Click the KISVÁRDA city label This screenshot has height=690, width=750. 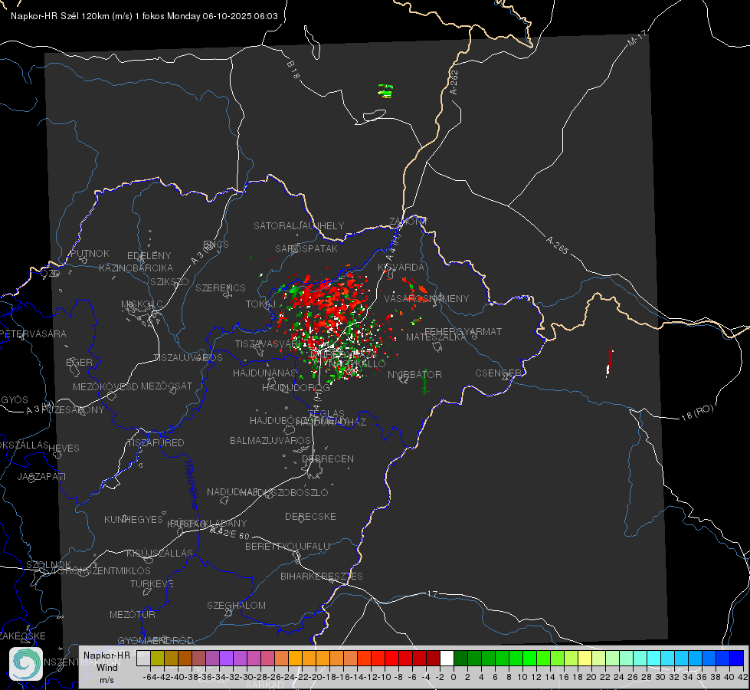pyautogui.click(x=401, y=267)
